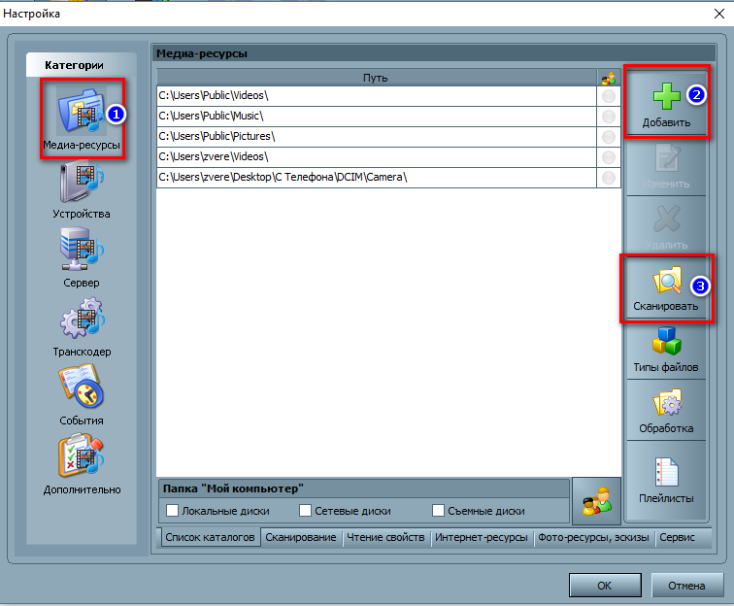The width and height of the screenshot is (734, 606).
Task: Click the Добавить green plus button
Action: tap(666, 104)
